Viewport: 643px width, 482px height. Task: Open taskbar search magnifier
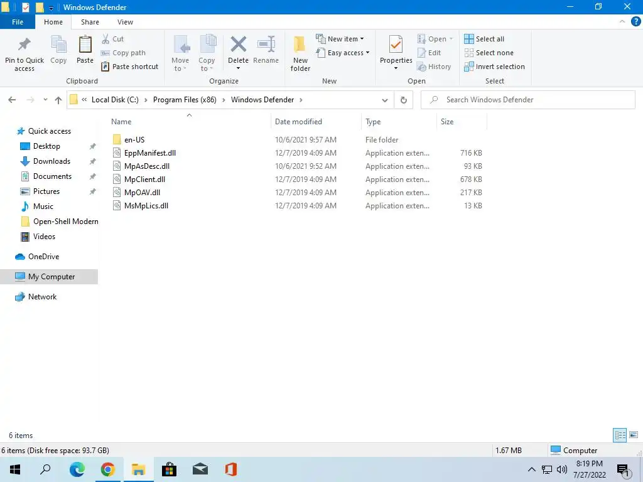[x=45, y=469]
